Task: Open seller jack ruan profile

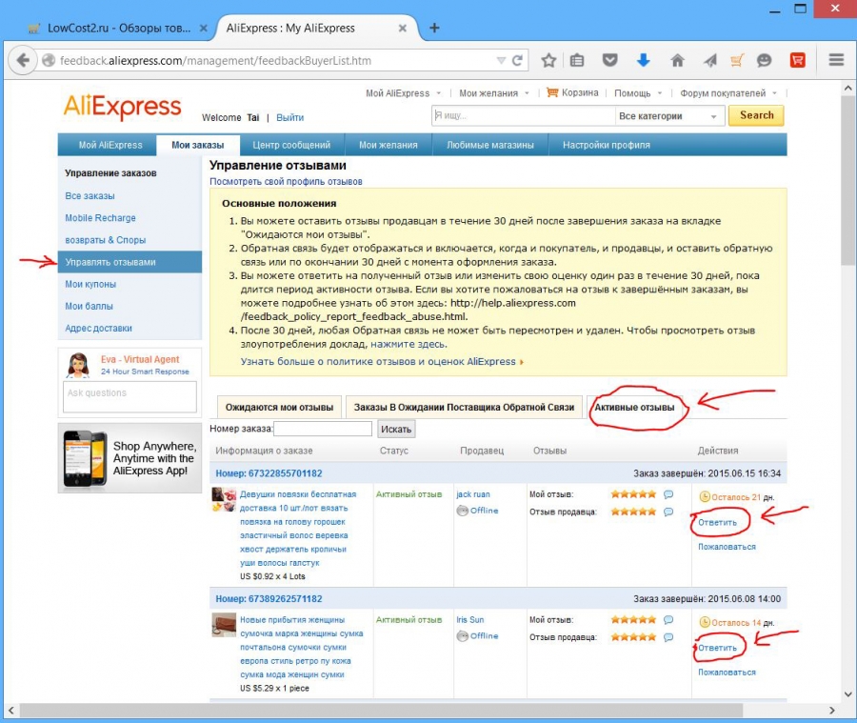Action: (473, 494)
